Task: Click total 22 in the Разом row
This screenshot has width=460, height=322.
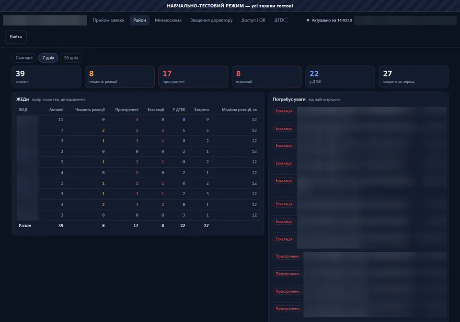Action: point(183,226)
